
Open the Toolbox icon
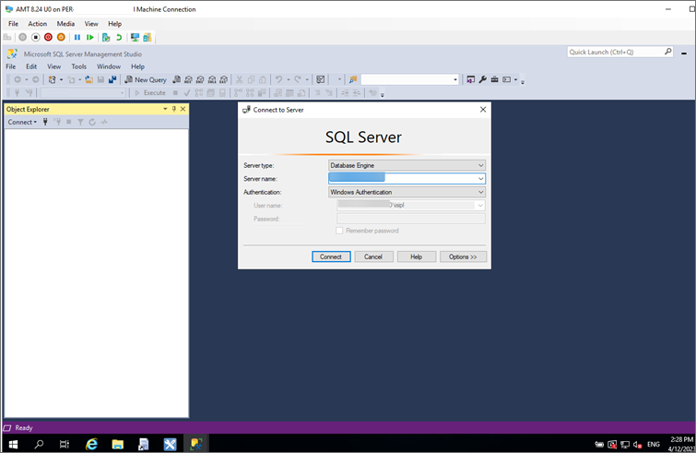(x=494, y=79)
